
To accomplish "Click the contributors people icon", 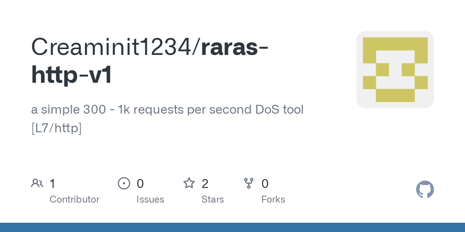I will pos(37,183).
